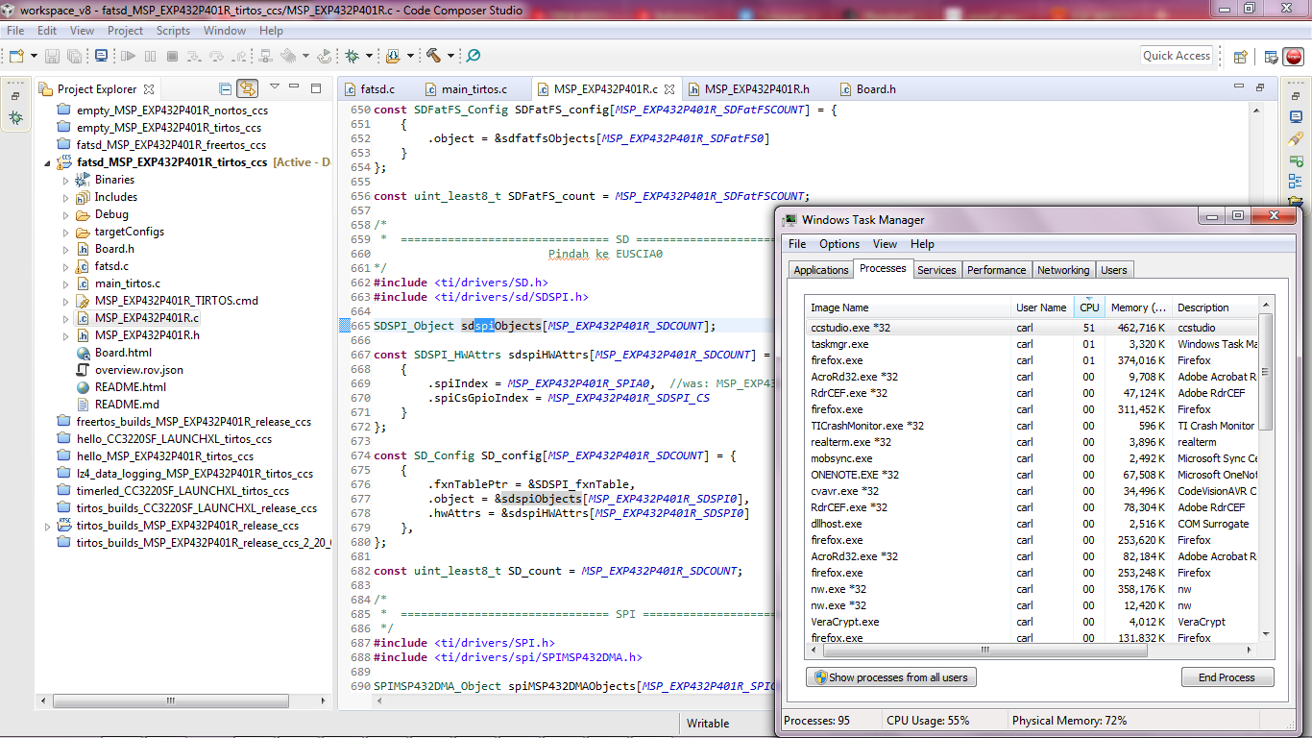The image size is (1312, 738).
Task: Click the Open Perspective icon
Action: pos(1240,57)
